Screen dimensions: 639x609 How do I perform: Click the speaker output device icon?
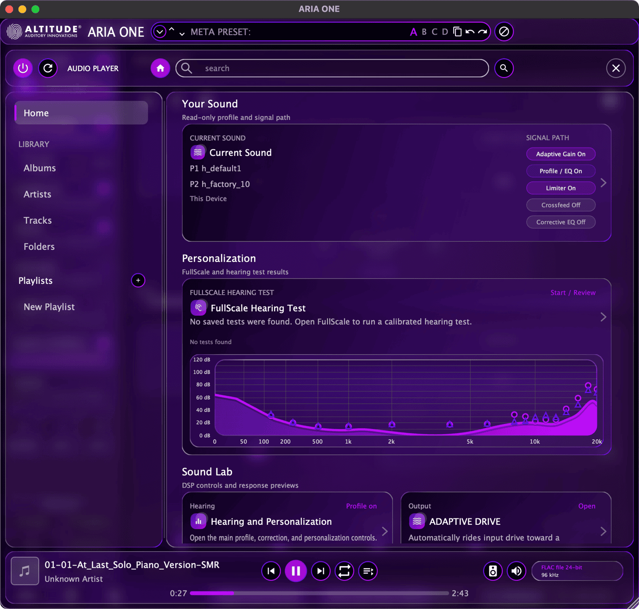493,571
